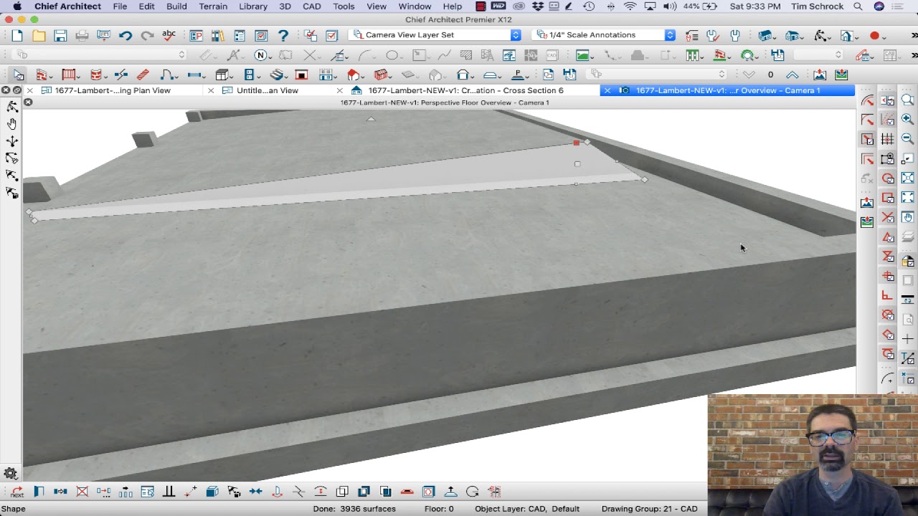Click the Select Next Object icon
Image resolution: width=918 pixels, height=516 pixels.
tap(17, 492)
